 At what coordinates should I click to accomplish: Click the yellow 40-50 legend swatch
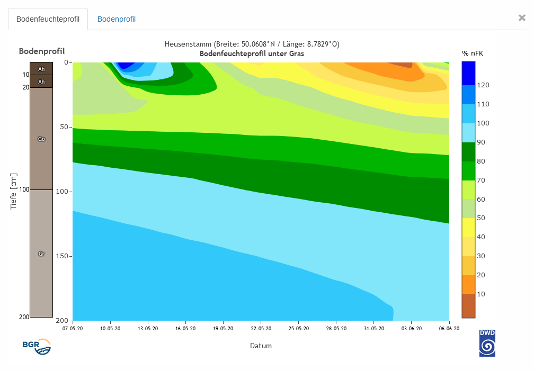point(469,228)
